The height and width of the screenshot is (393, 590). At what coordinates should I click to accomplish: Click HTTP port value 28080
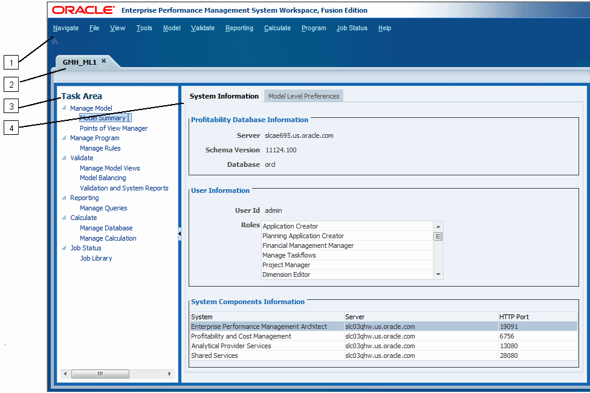pyautogui.click(x=509, y=356)
